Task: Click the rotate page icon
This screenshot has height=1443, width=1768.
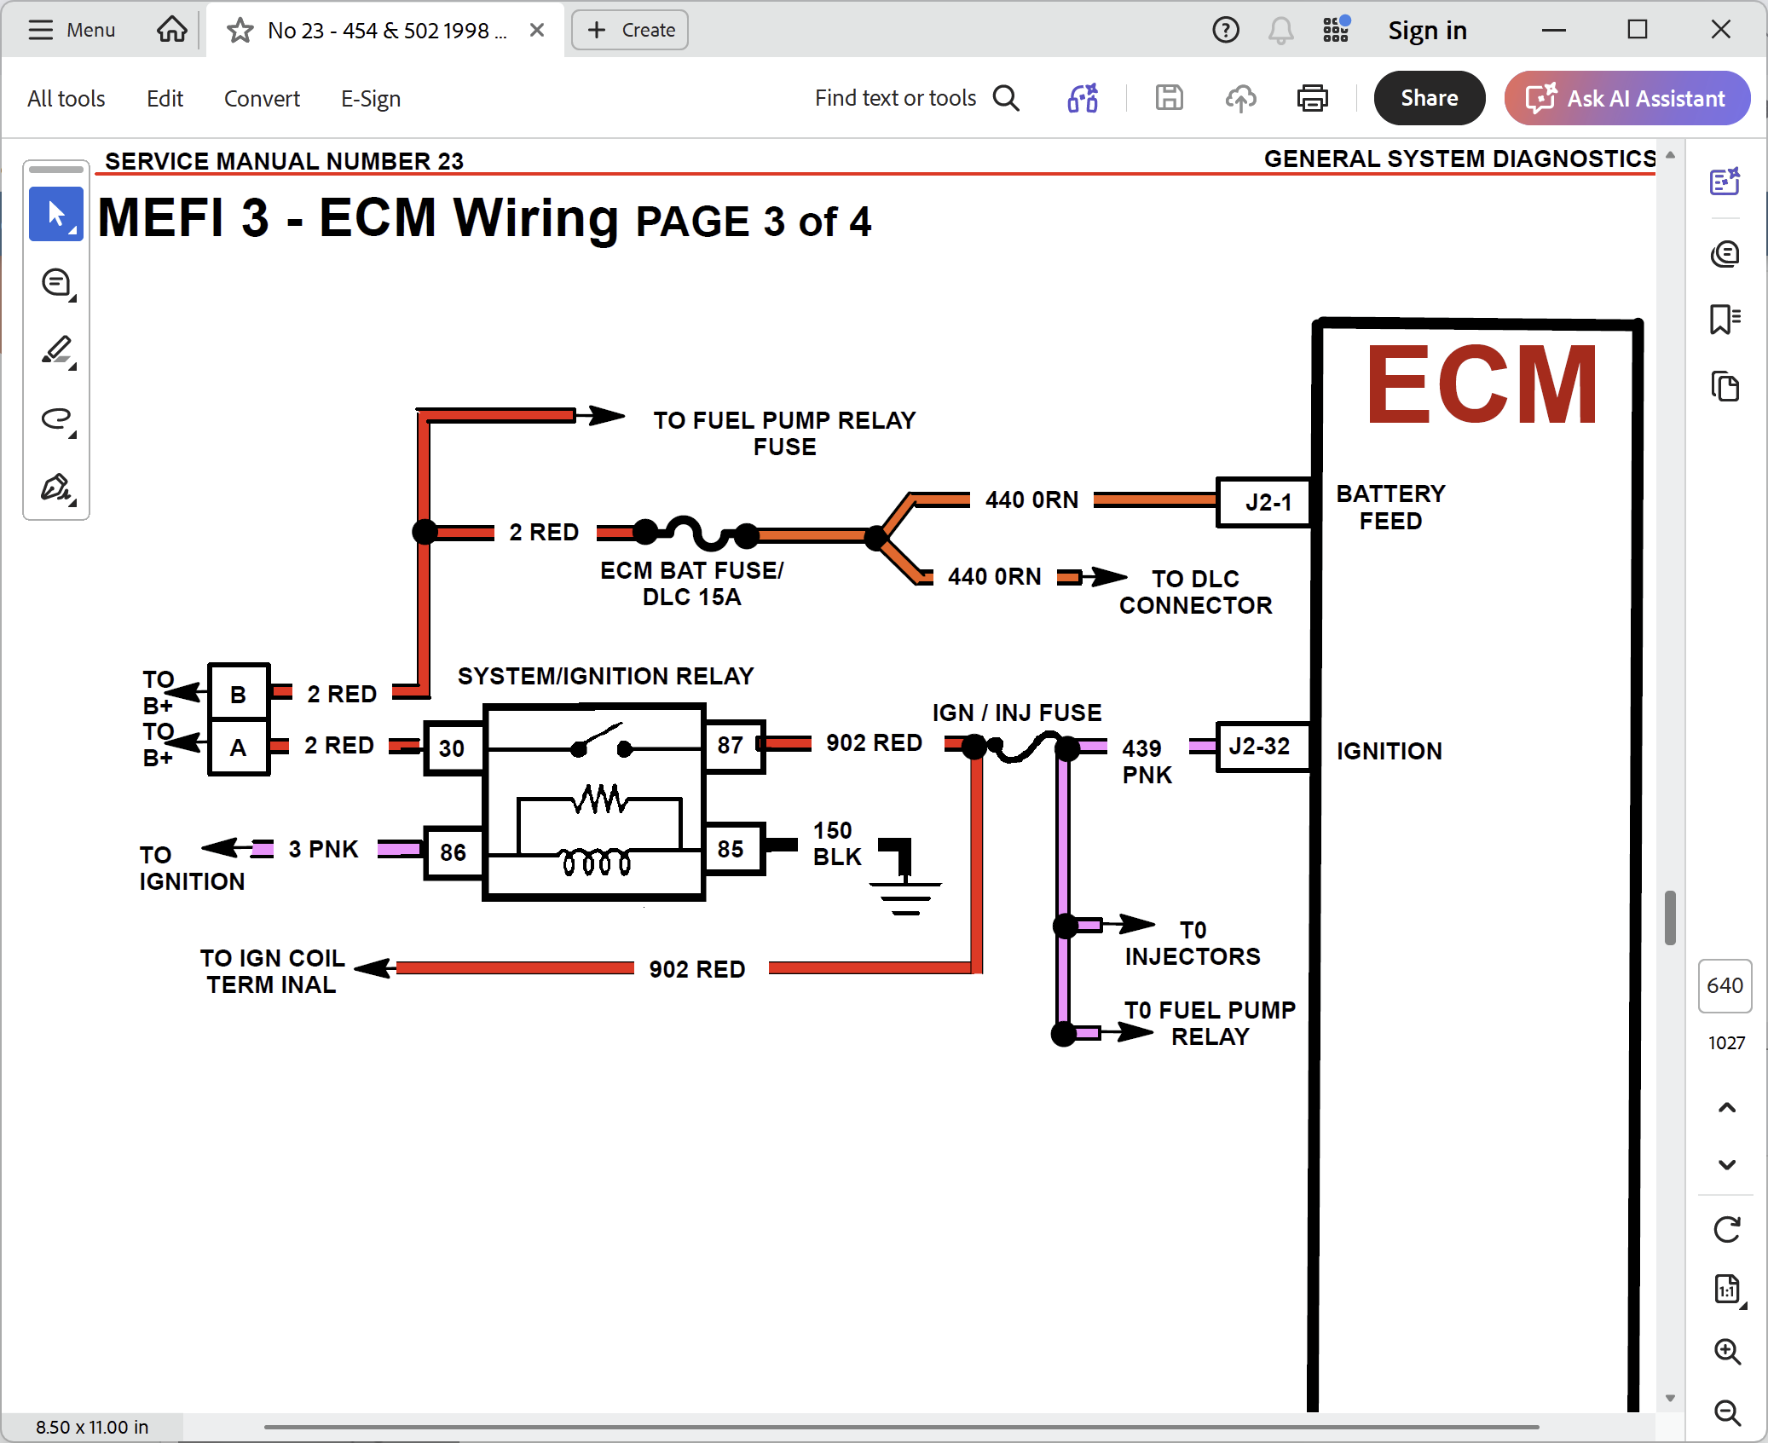Action: click(1727, 1229)
